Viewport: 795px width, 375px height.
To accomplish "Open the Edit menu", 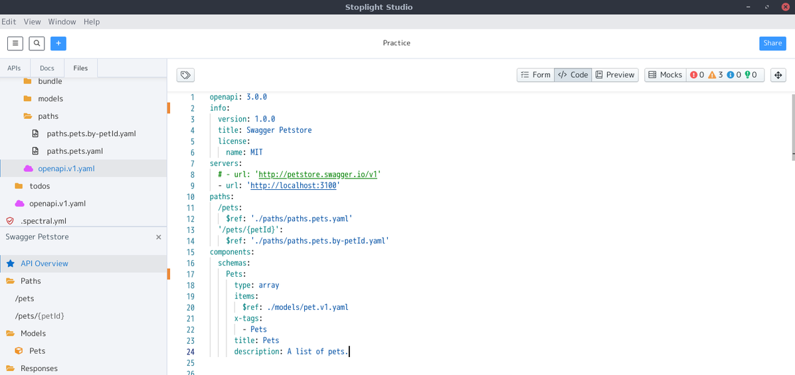I will pyautogui.click(x=9, y=22).
